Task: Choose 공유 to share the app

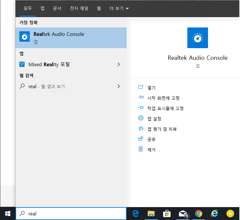Action: (x=151, y=139)
